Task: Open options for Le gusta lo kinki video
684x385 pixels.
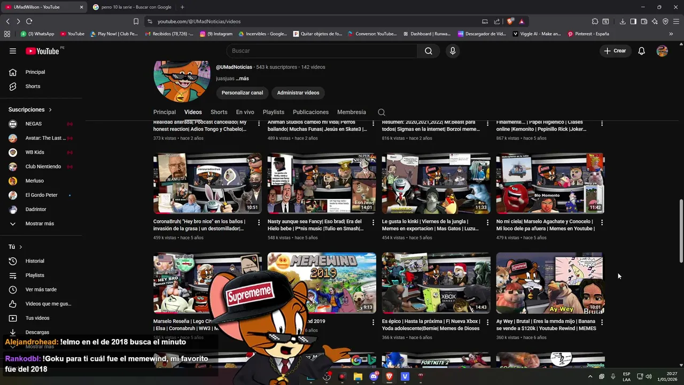Action: [x=487, y=222]
